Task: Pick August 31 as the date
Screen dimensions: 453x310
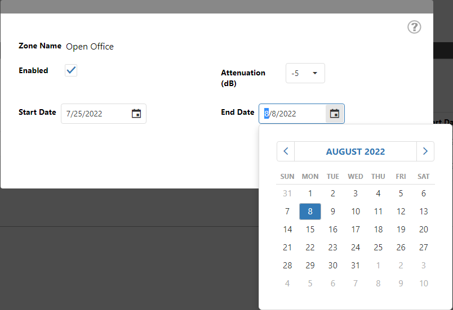Action: coord(356,266)
